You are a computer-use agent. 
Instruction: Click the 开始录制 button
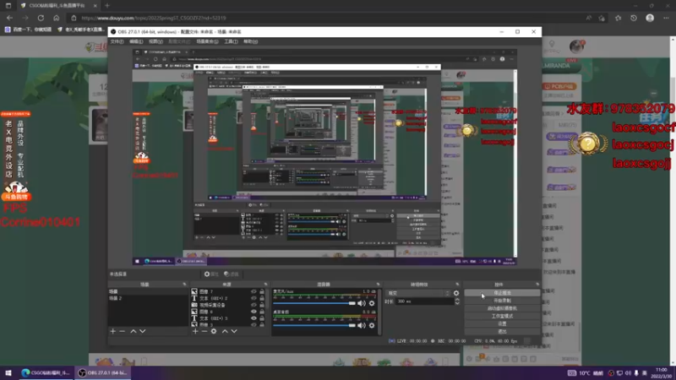click(x=502, y=301)
